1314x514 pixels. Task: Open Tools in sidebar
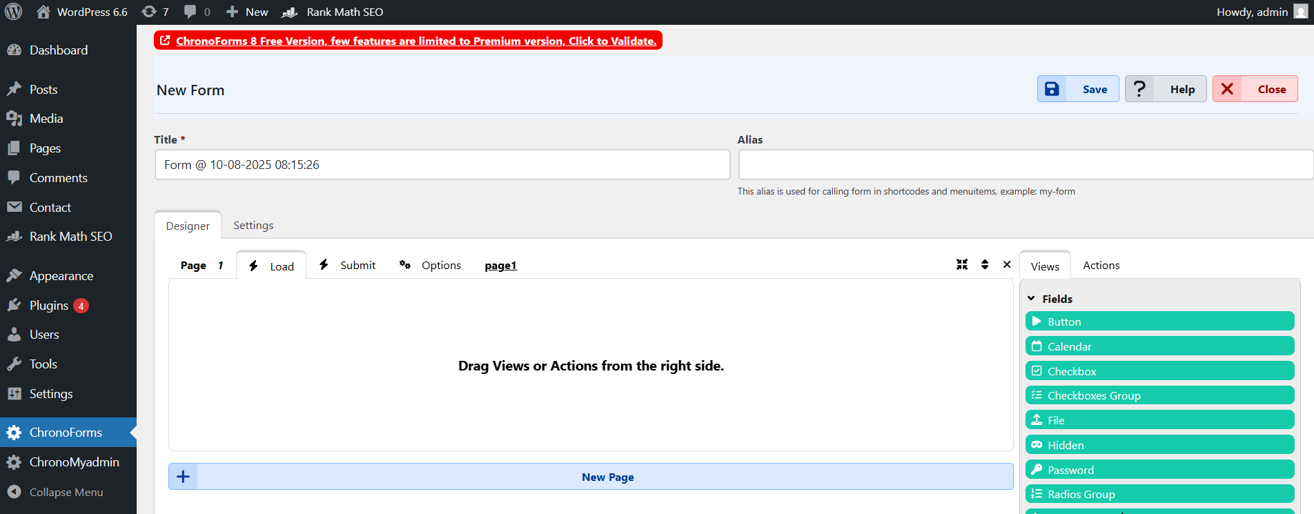click(68, 364)
